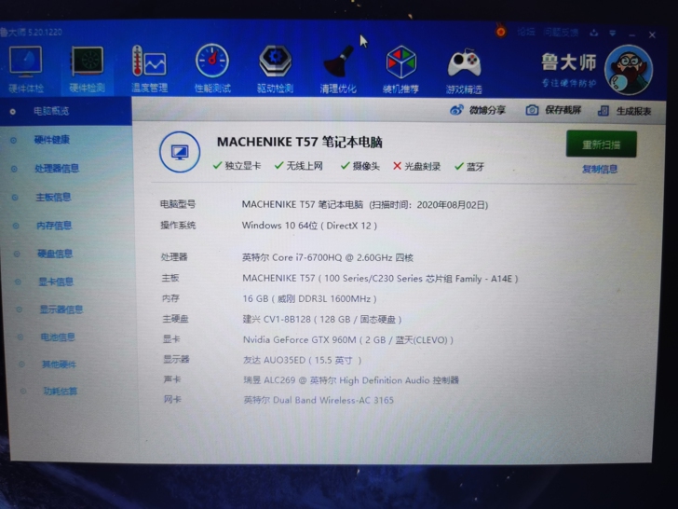Select 处理器信息 in the sidebar
Image resolution: width=678 pixels, height=509 pixels.
point(57,169)
